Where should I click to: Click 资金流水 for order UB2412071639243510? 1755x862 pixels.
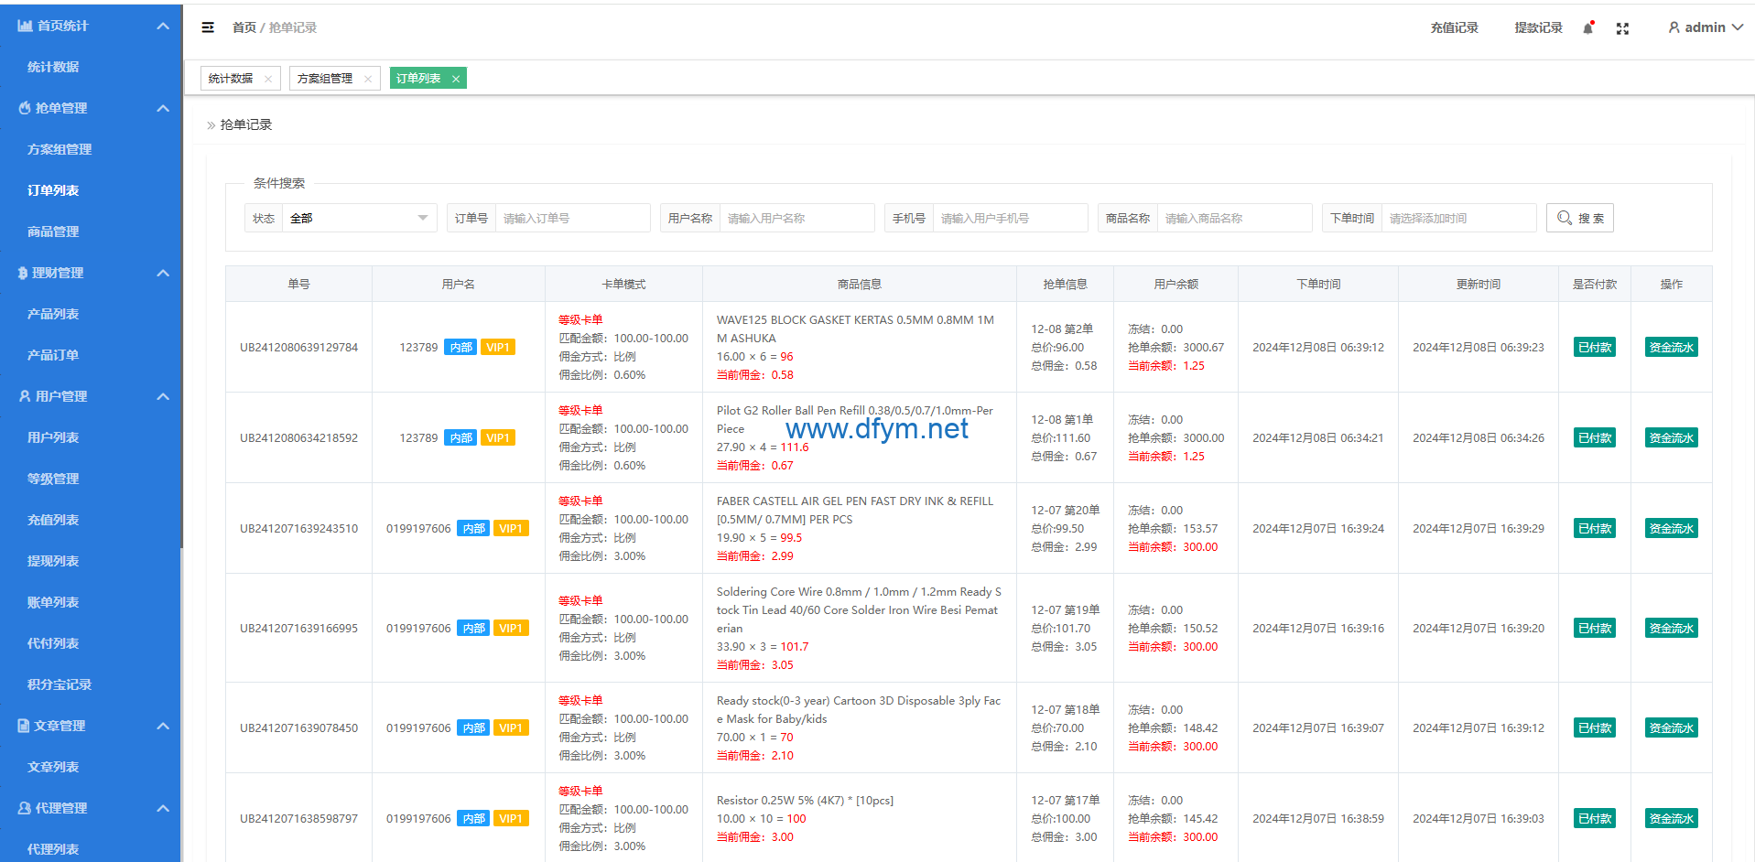(x=1672, y=528)
